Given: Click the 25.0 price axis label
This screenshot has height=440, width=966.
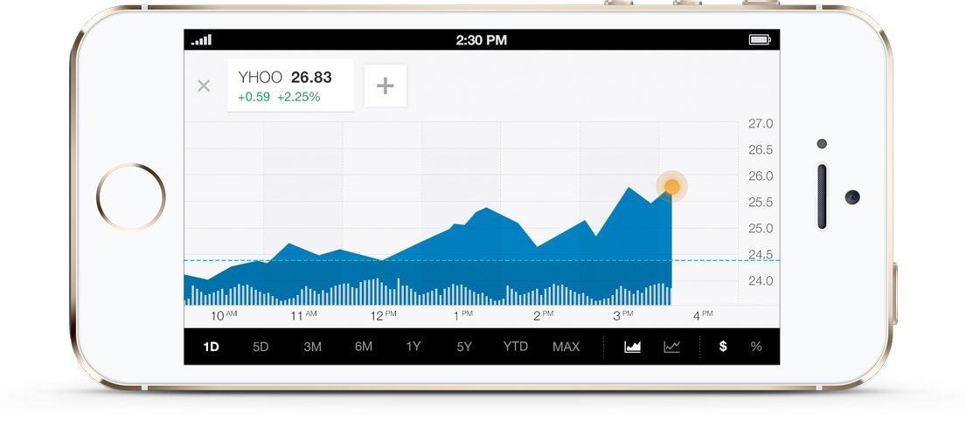Looking at the screenshot, I should [x=761, y=229].
